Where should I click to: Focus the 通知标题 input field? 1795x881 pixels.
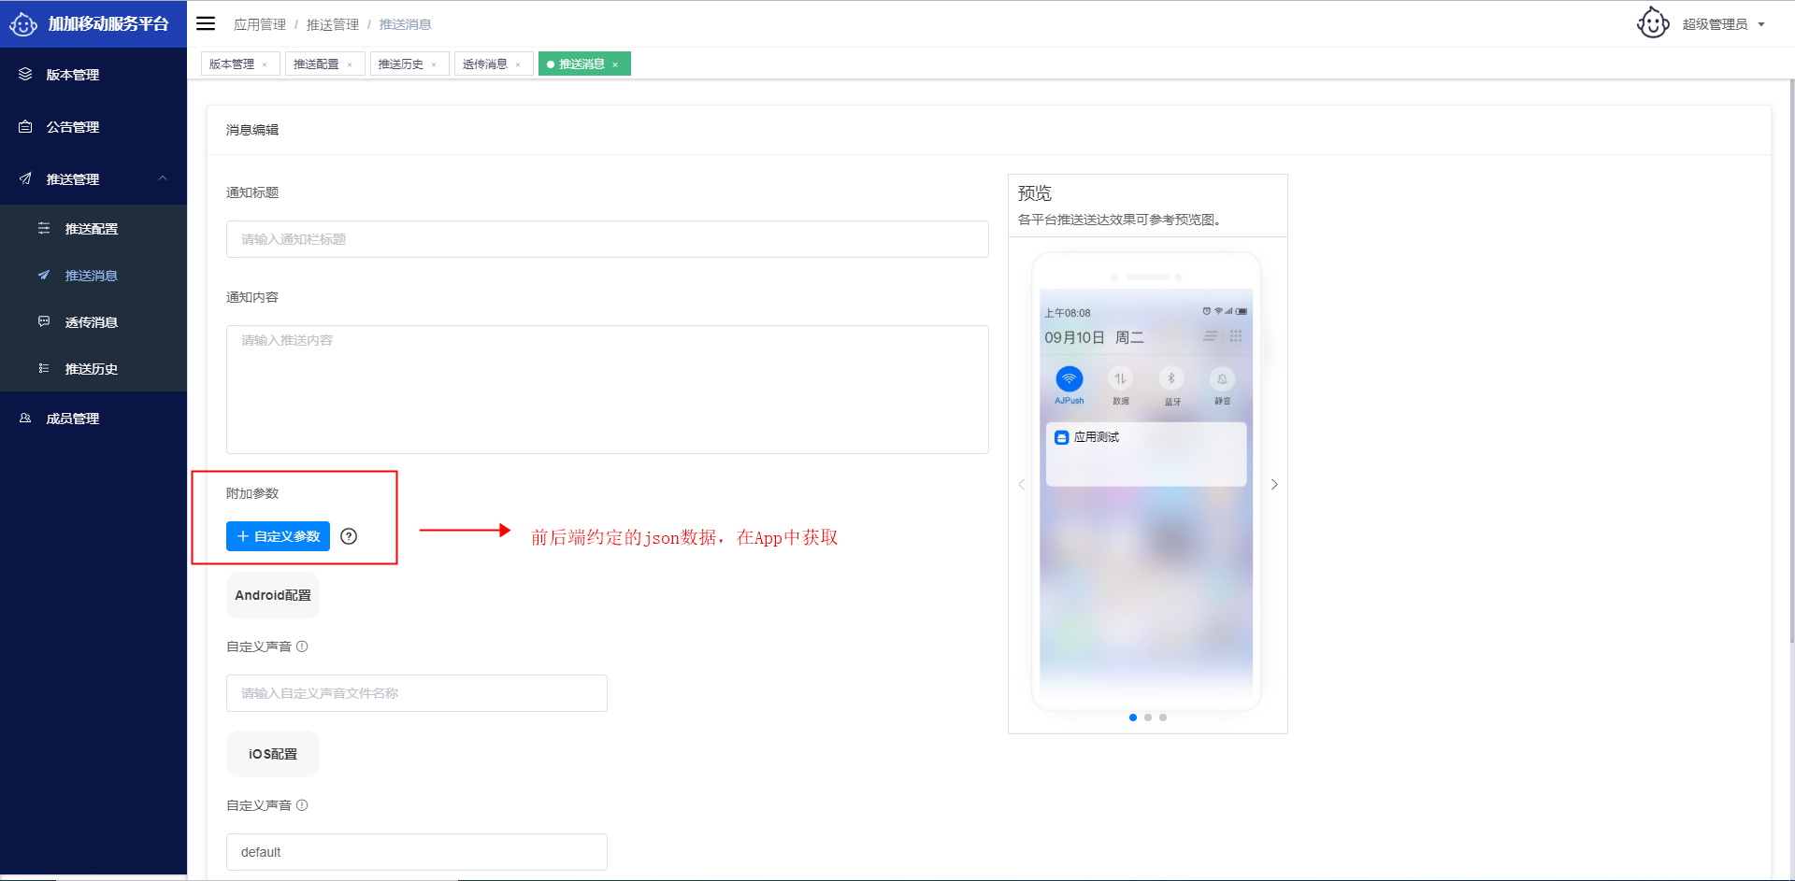click(607, 239)
